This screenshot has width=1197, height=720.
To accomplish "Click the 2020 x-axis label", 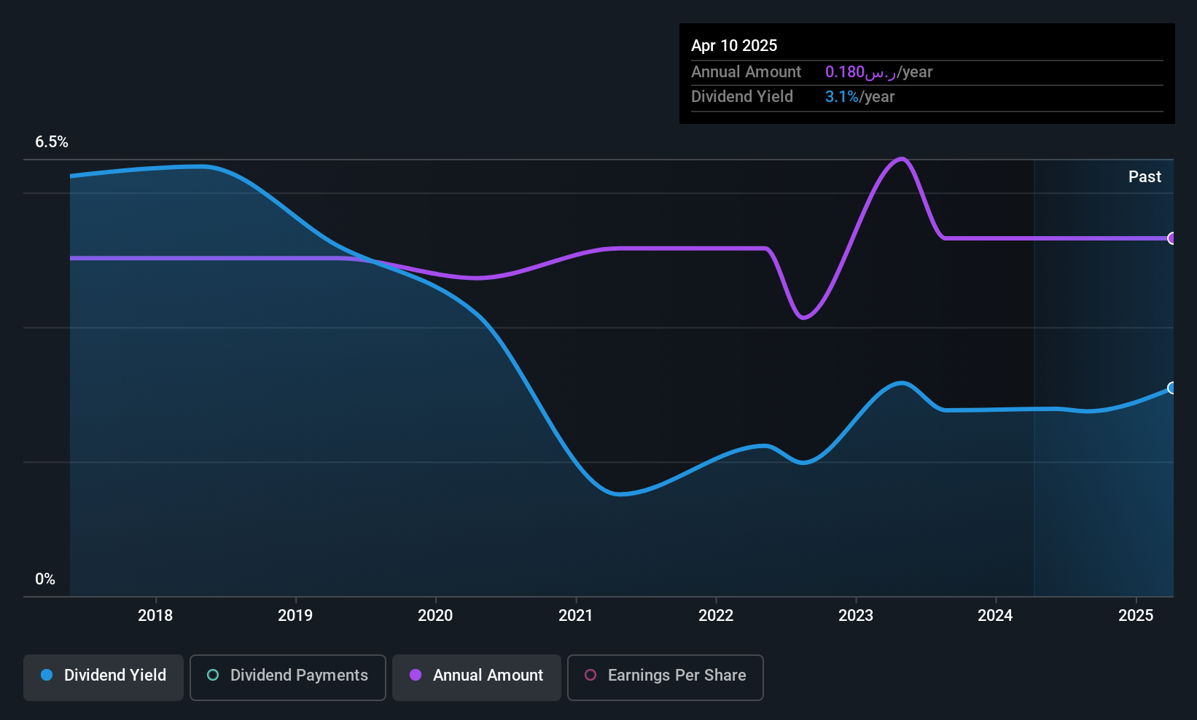I will click(x=435, y=615).
